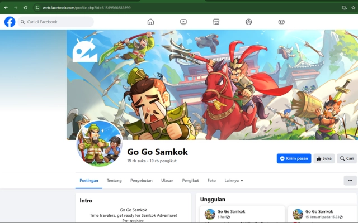The width and height of the screenshot is (358, 223).
Task: Click avatar on the 15 Januari featured post
Action: (x=298, y=214)
